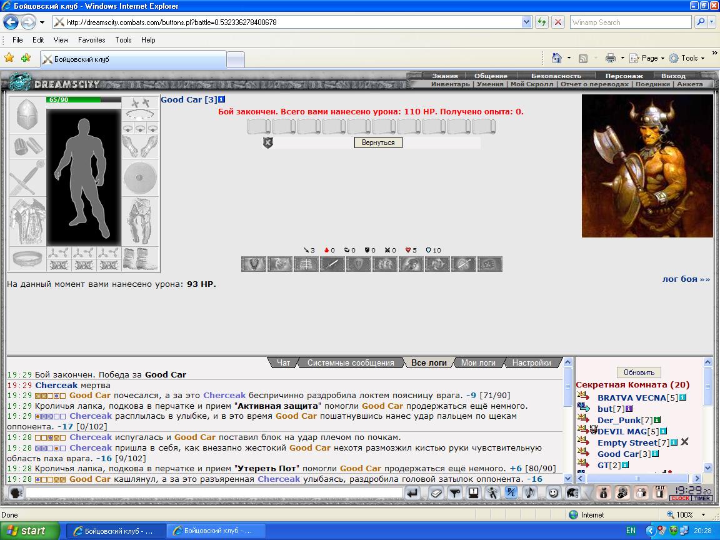Click the helmet equipment slot
Image resolution: width=720 pixels, height=540 pixels.
[27, 115]
